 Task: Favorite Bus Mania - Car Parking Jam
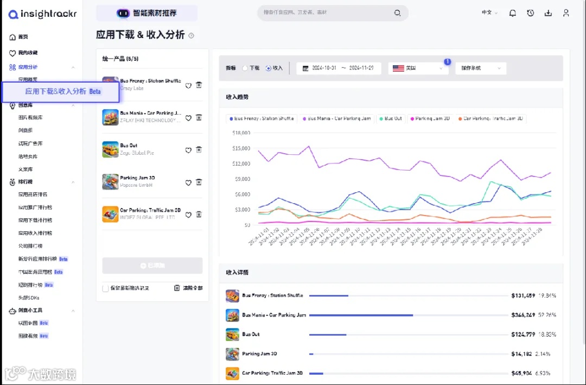pyautogui.click(x=188, y=118)
